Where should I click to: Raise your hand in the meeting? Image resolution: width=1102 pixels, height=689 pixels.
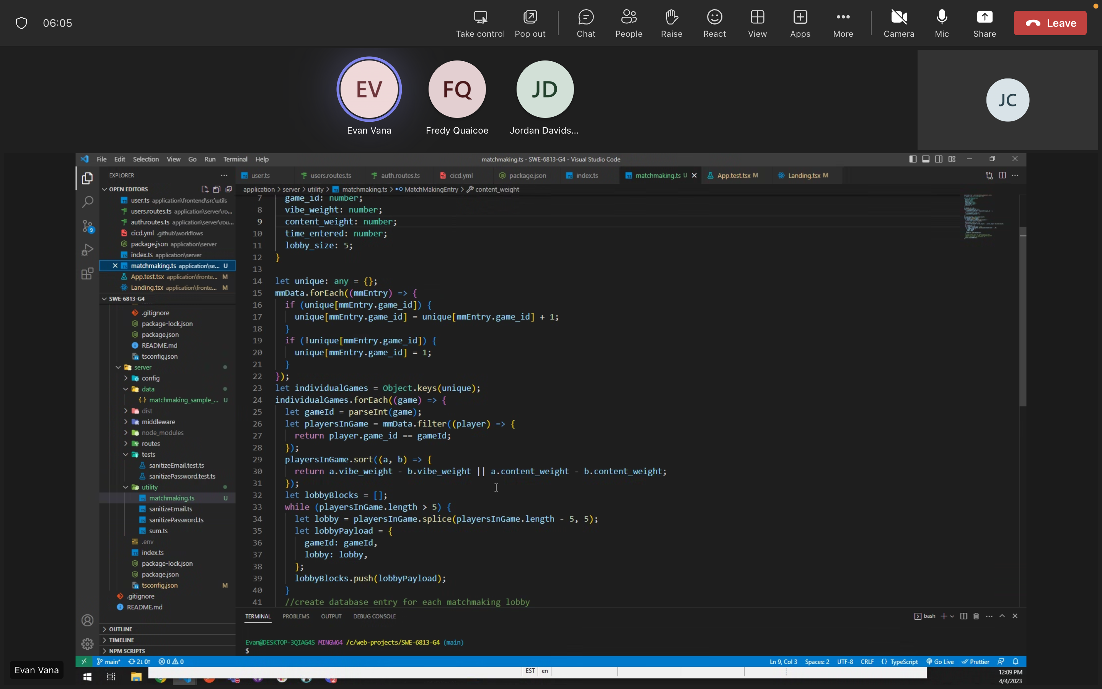coord(672,24)
